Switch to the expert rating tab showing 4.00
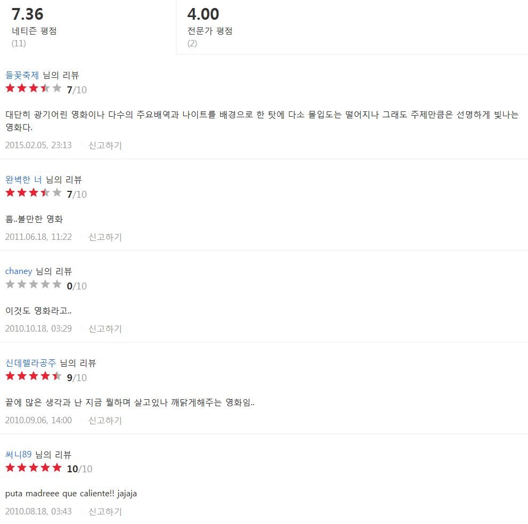Viewport: 528px width, 524px height. [352, 27]
